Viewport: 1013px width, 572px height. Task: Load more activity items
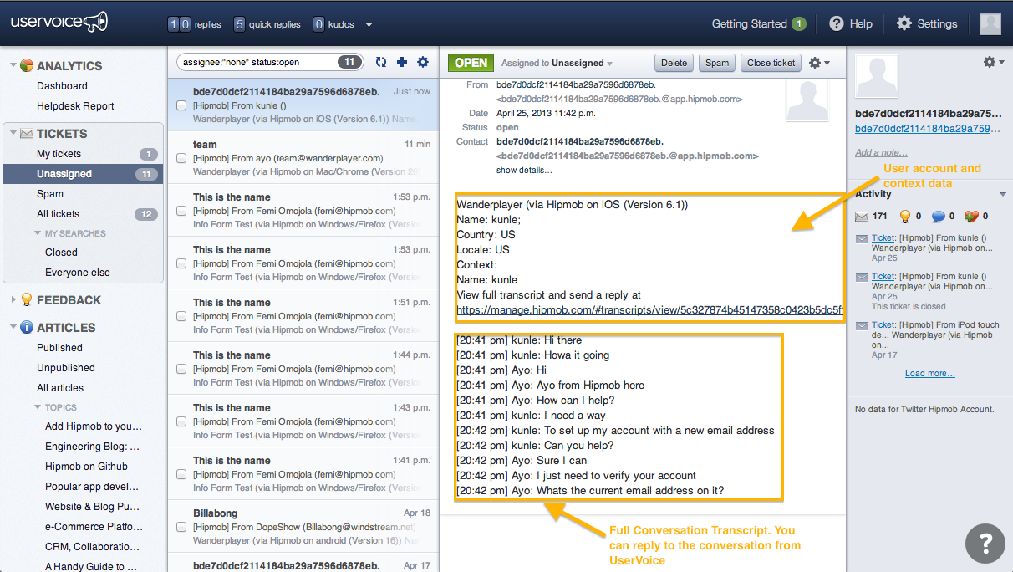[x=929, y=374]
